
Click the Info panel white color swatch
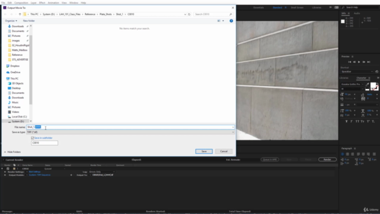[x=343, y=21]
